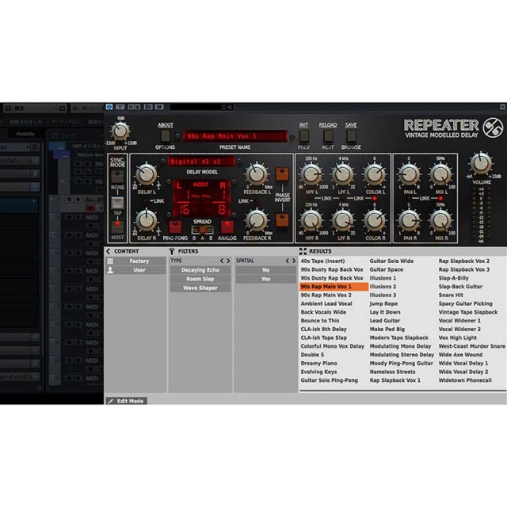The height and width of the screenshot is (507, 507).
Task: Select preset '90s Rap Main Vox 2'
Action: 326,295
